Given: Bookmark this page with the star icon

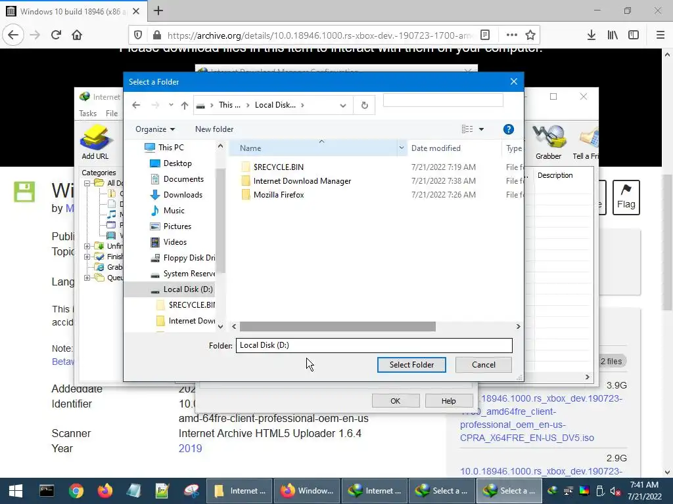Looking at the screenshot, I should pyautogui.click(x=530, y=35).
